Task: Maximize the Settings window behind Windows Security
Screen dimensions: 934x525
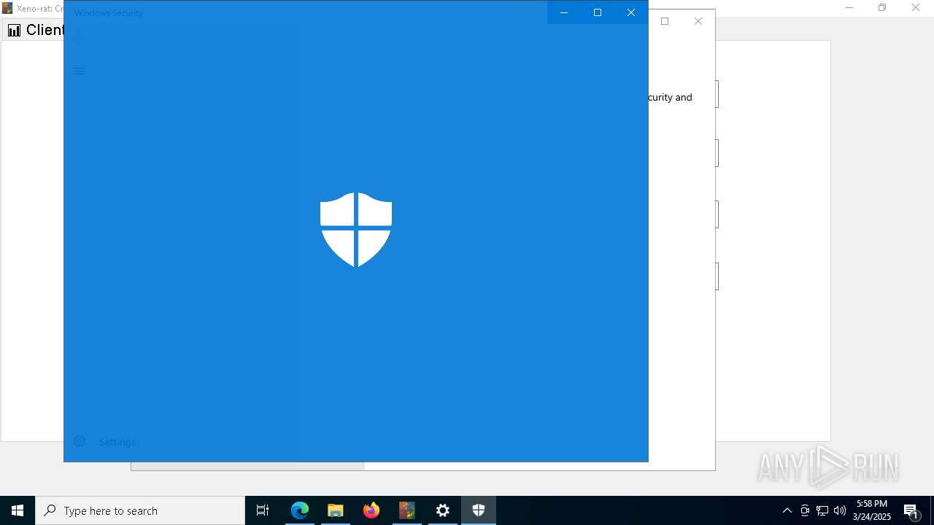Action: point(665,21)
